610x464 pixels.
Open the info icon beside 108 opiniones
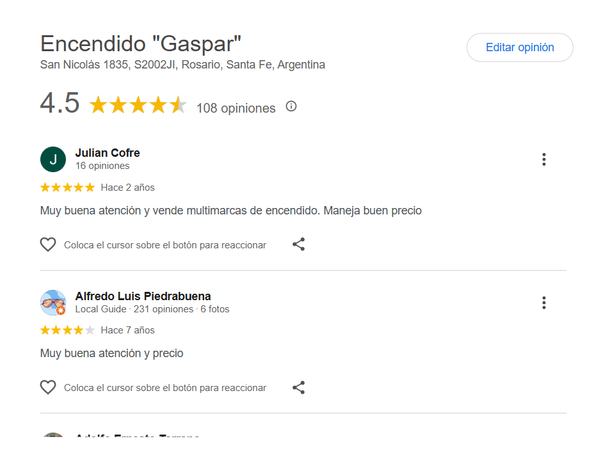click(291, 106)
